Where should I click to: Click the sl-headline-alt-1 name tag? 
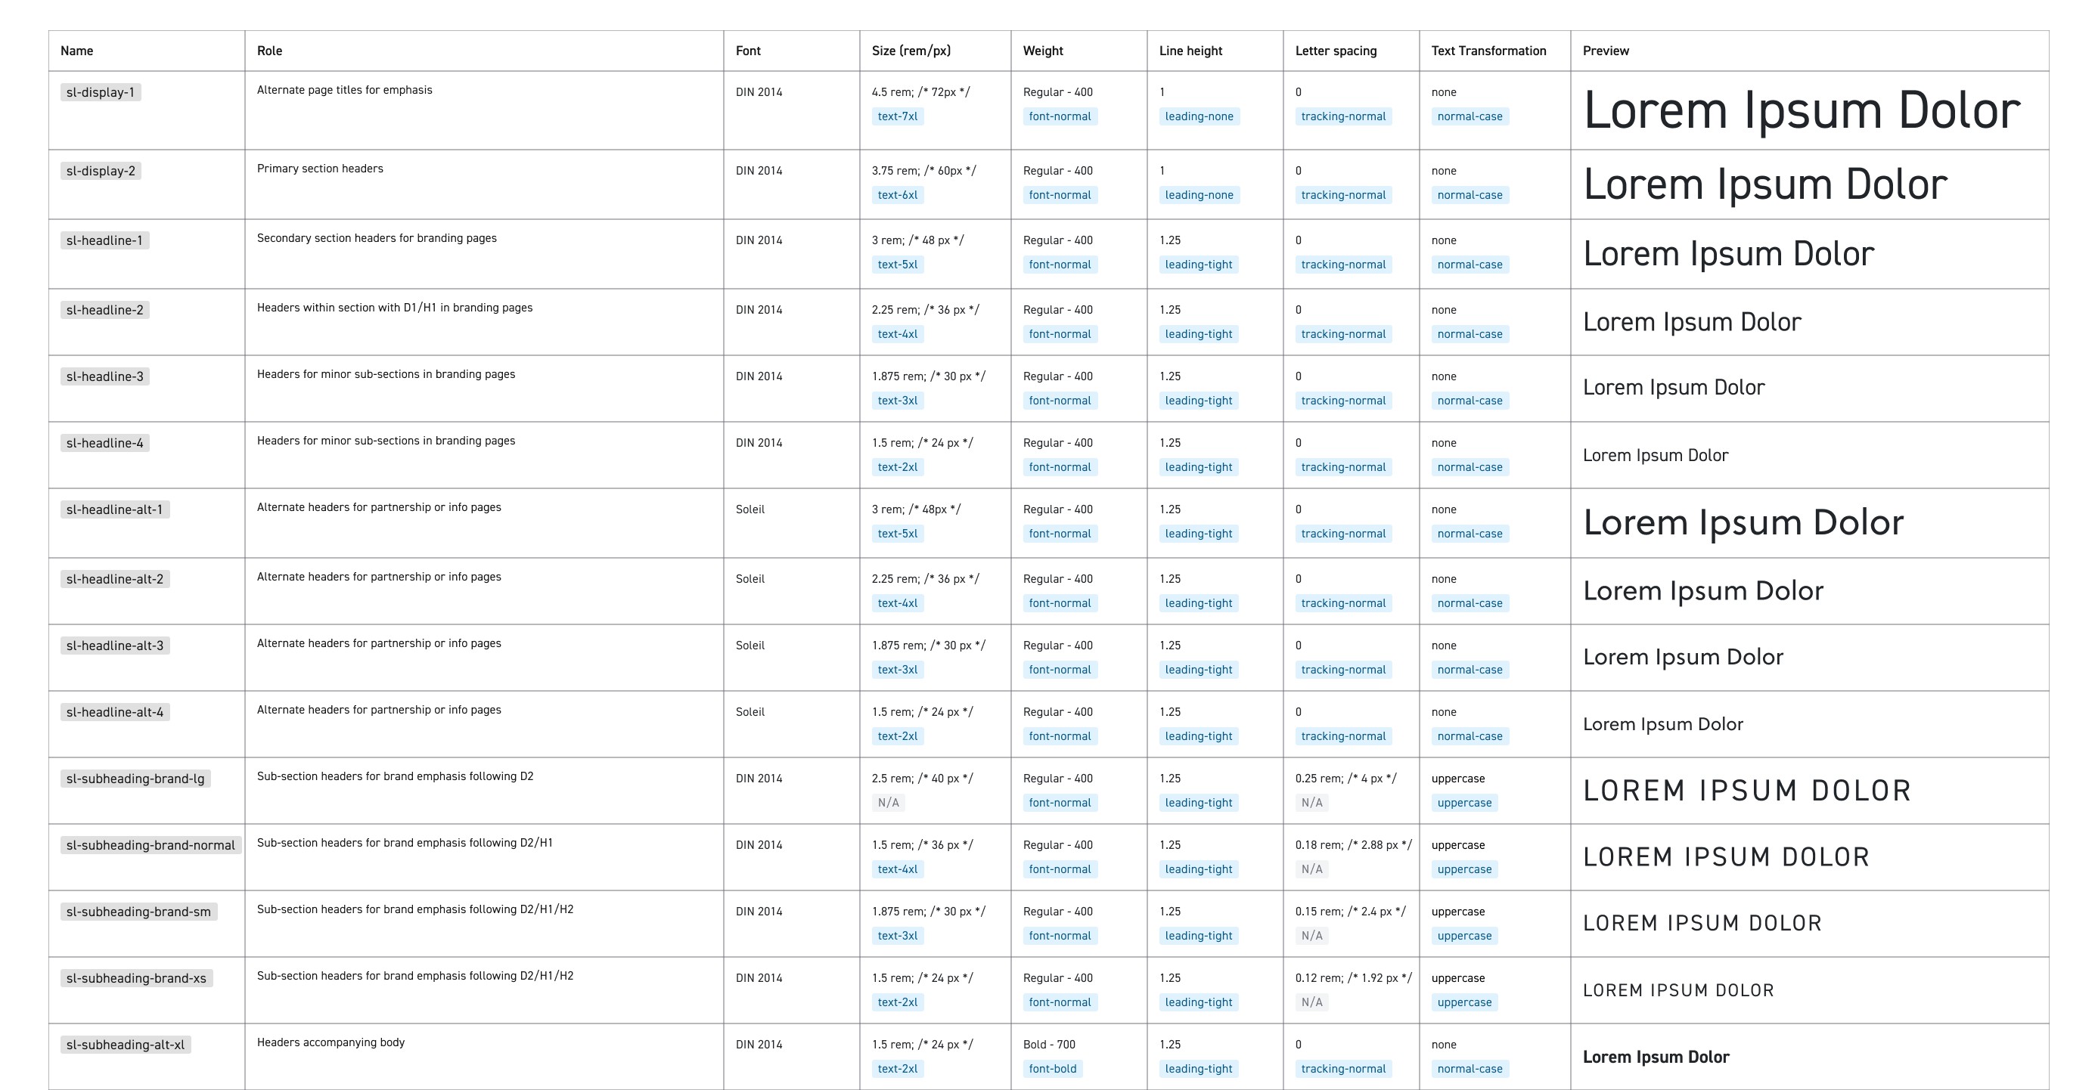(115, 509)
